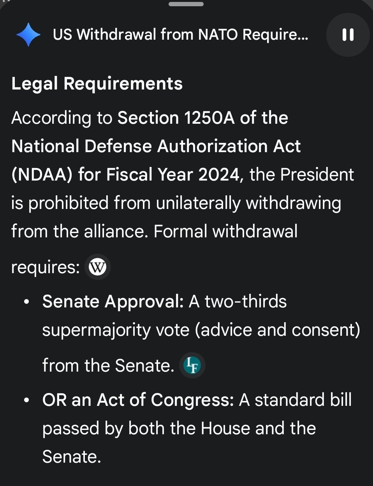Click the bullet point before "Senate Approval"
The width and height of the screenshot is (373, 486).
click(26, 302)
